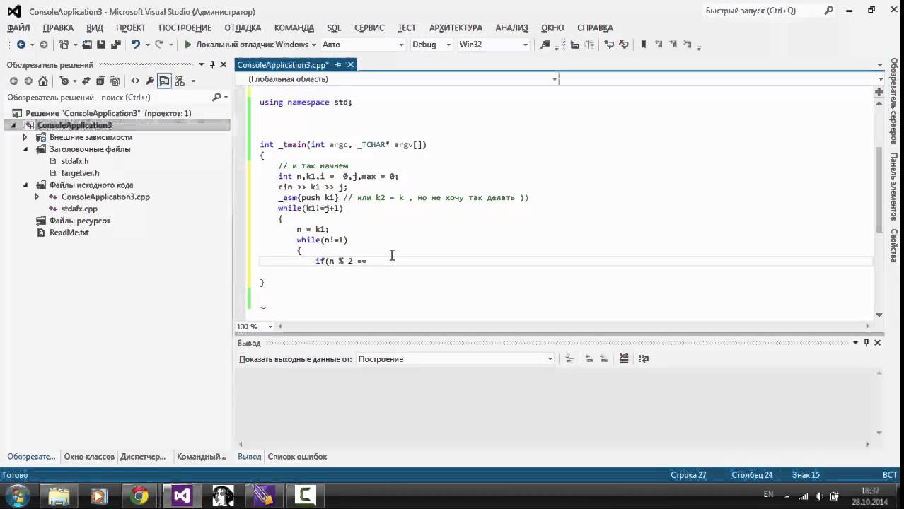This screenshot has width=904, height=509.
Task: Collapse the Заголовочные файлы folder
Action: coord(25,149)
